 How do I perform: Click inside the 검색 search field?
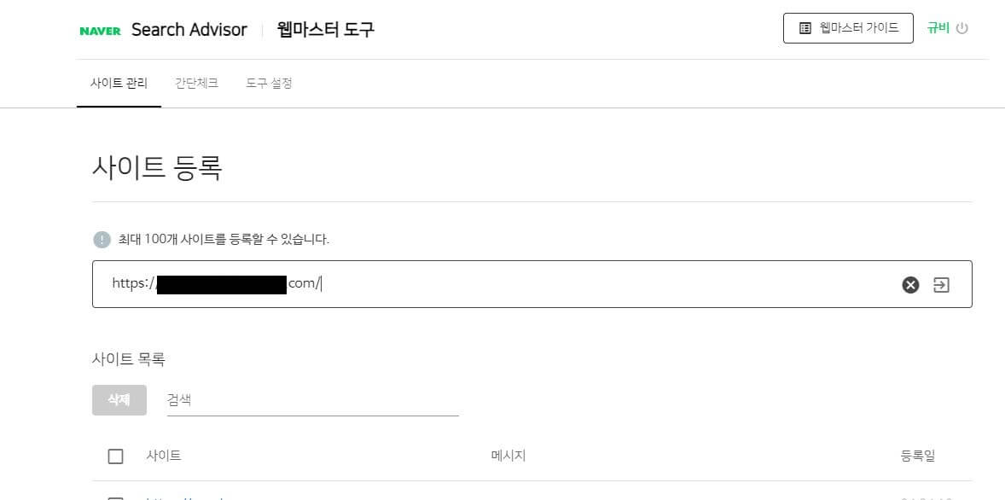(x=299, y=399)
